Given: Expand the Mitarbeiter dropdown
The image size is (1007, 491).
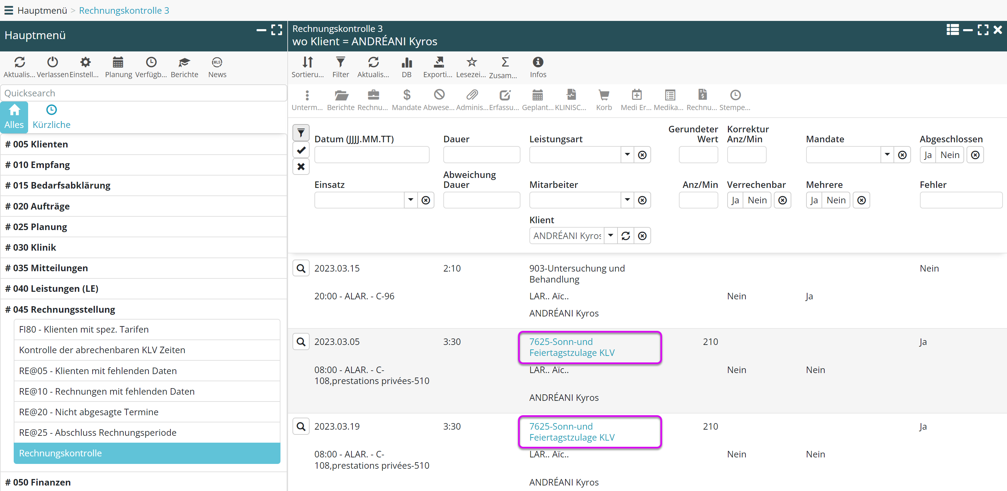Looking at the screenshot, I should click(x=627, y=200).
